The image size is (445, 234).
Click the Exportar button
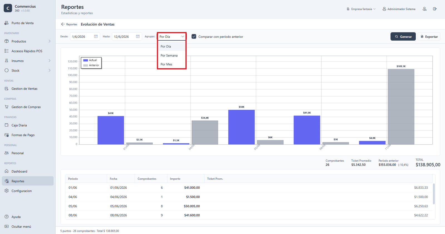click(429, 36)
